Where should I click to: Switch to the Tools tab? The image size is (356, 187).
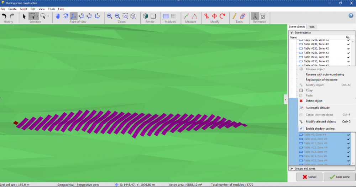[x=311, y=27]
